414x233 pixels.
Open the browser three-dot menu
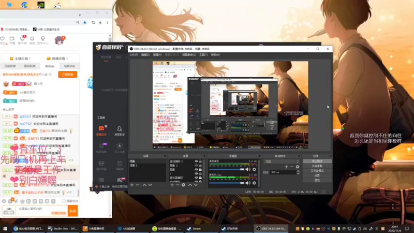point(107,23)
